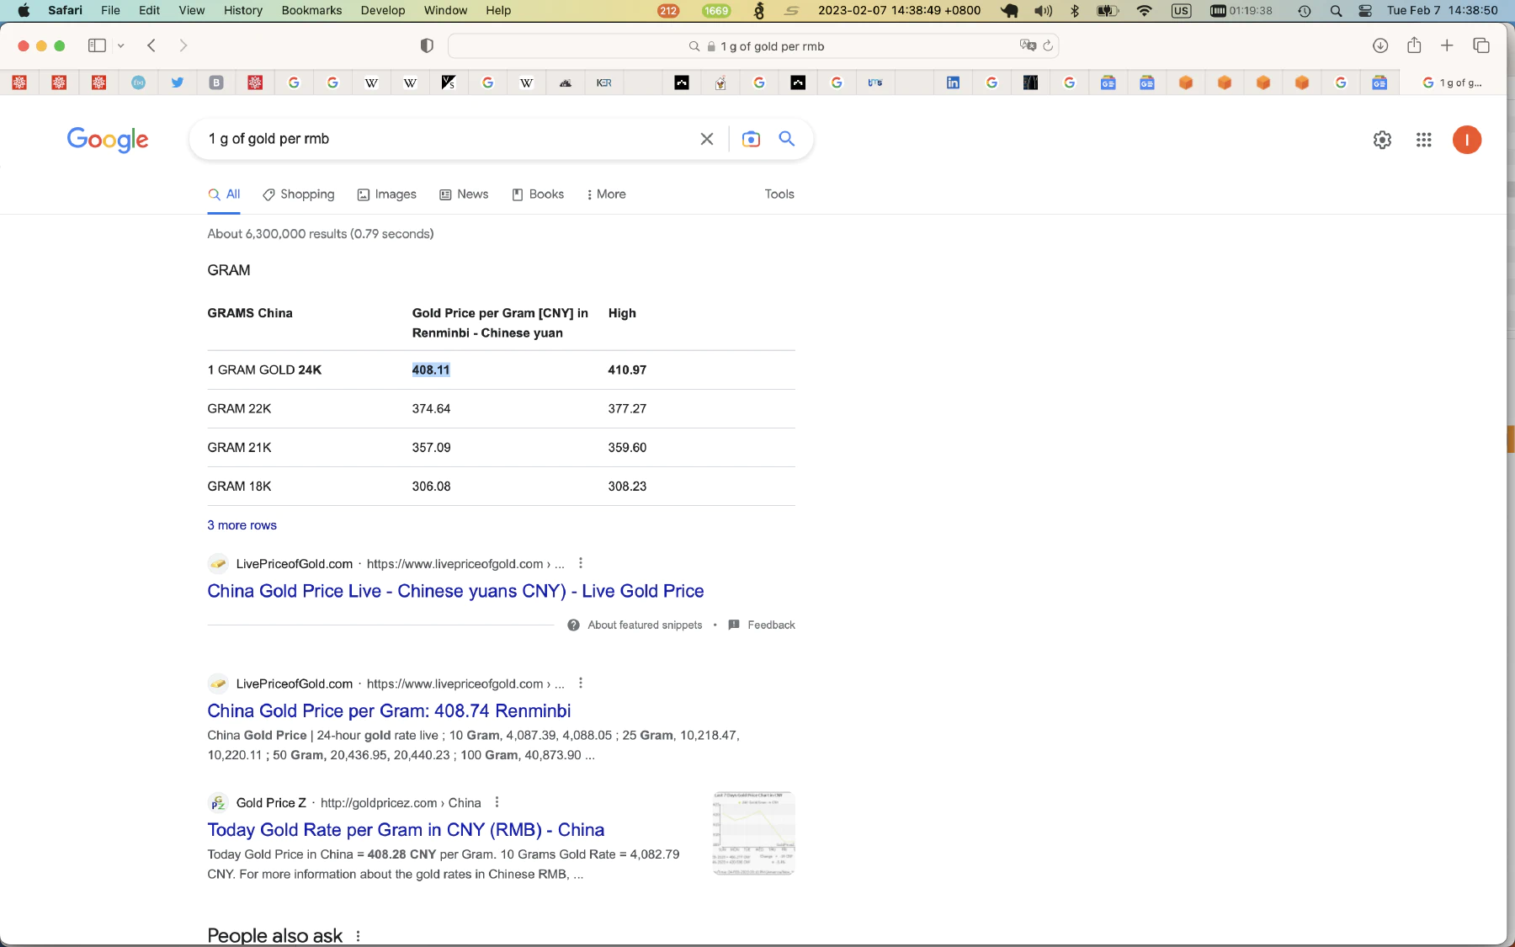The width and height of the screenshot is (1515, 947).
Task: Switch to the Images results tab
Action: click(x=386, y=194)
